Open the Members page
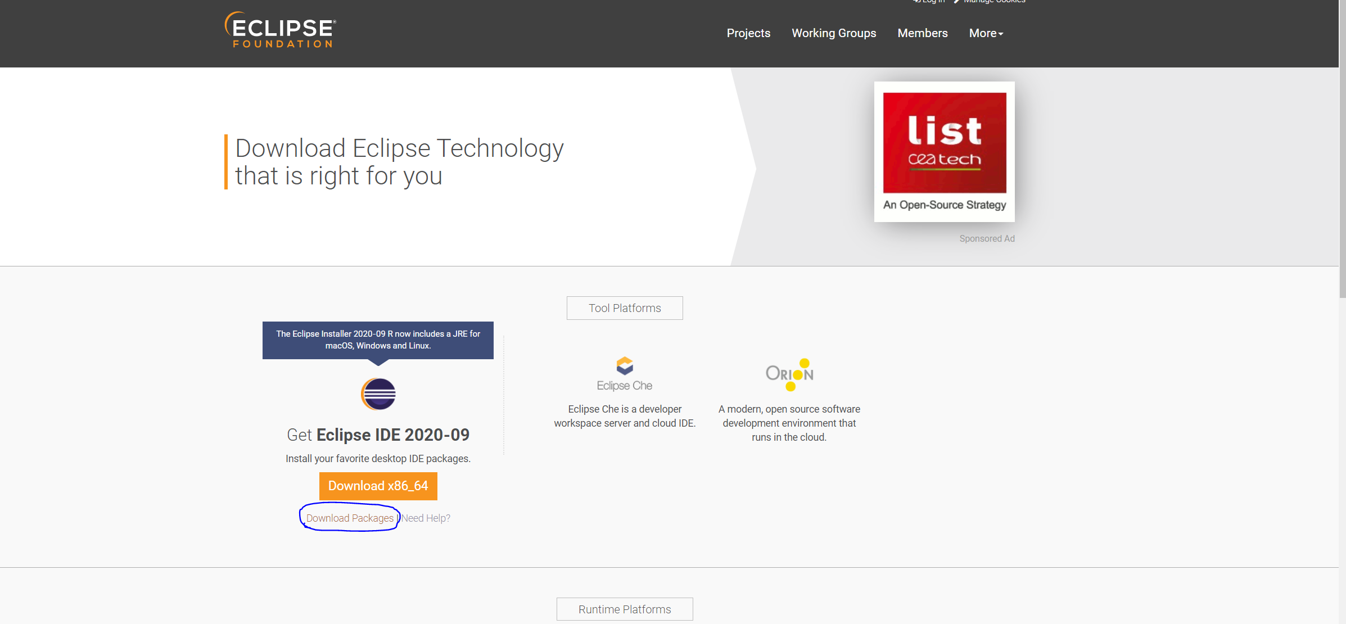1346x624 pixels. (x=923, y=33)
